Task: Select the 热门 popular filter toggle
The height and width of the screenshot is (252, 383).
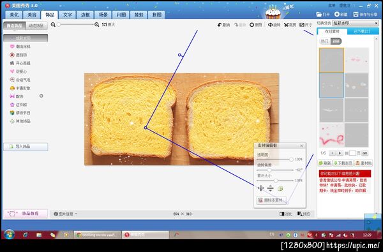Action: (325, 41)
